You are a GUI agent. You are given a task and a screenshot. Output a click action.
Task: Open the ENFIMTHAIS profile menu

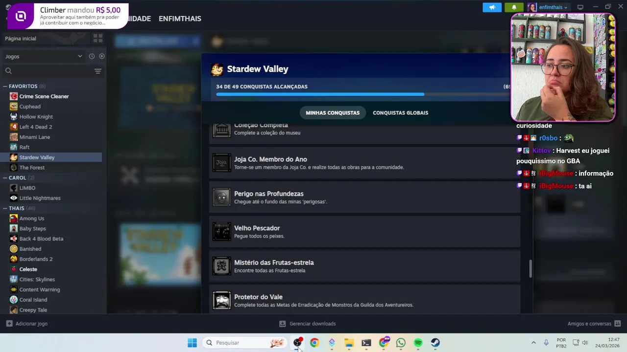(180, 19)
